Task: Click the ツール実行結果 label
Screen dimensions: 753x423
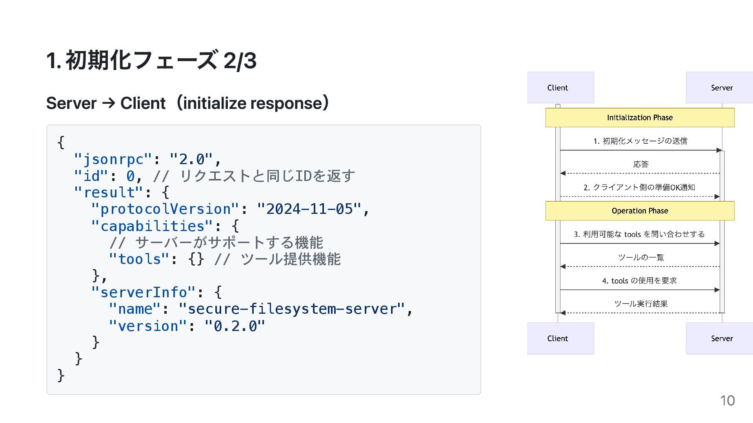Action: 641,304
